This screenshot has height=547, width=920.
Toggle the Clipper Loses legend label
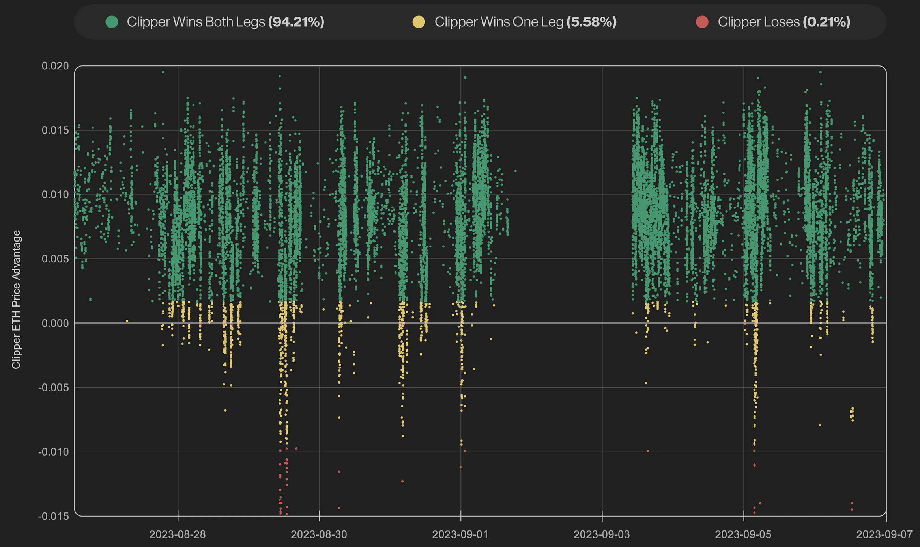tap(758, 22)
